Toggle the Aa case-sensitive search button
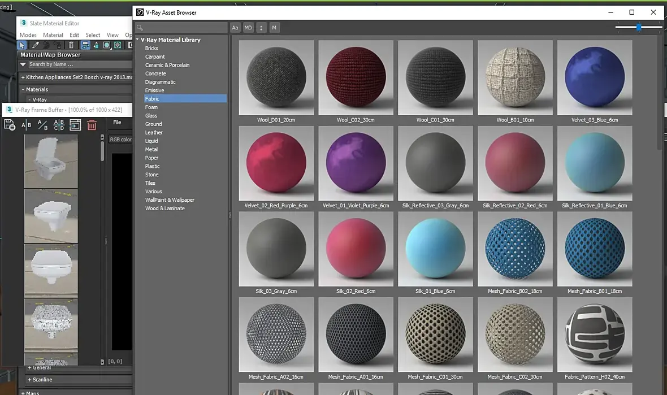 coord(235,28)
